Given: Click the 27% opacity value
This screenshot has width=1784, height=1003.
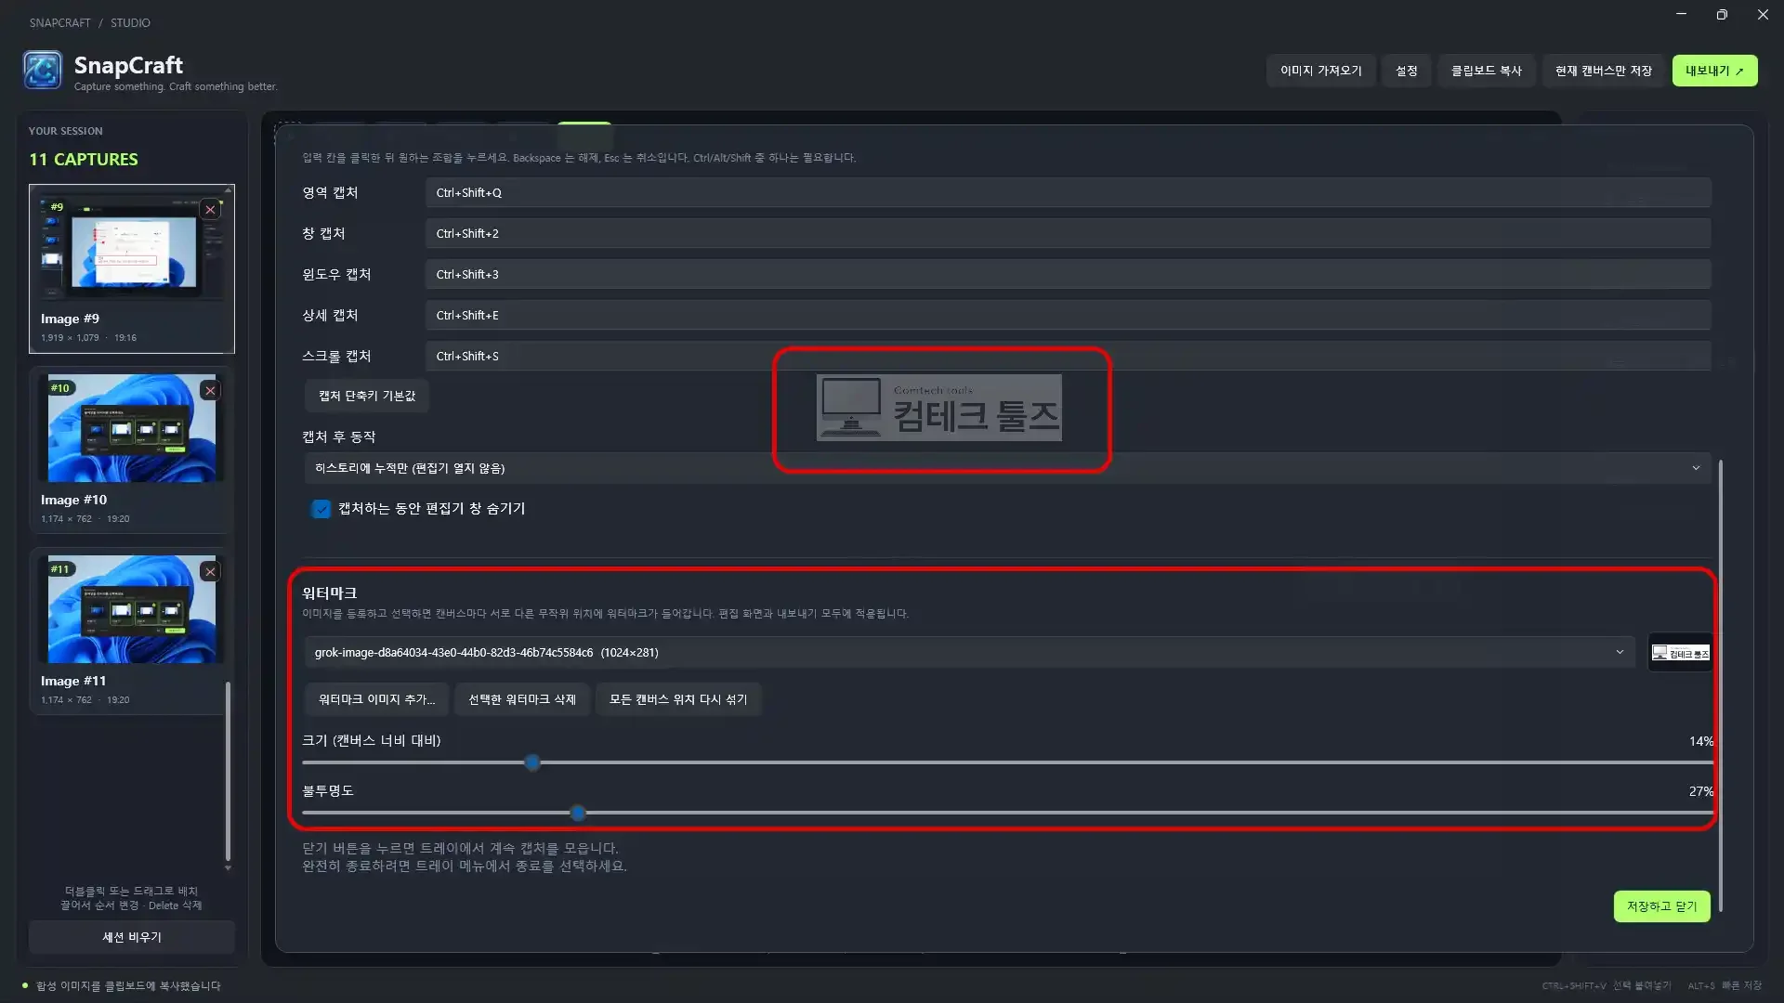Looking at the screenshot, I should point(1701,792).
